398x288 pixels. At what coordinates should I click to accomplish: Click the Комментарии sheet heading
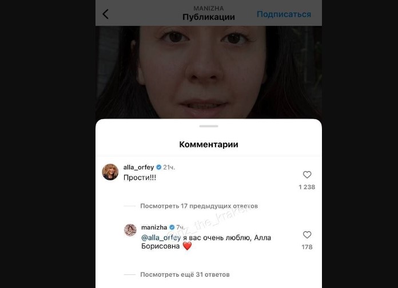(x=209, y=144)
